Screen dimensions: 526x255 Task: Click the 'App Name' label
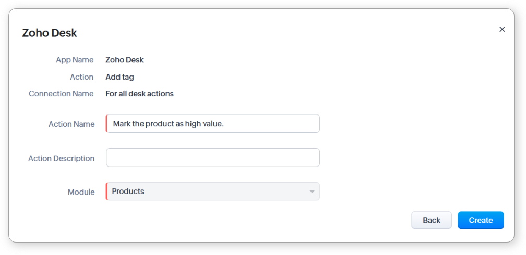point(75,60)
